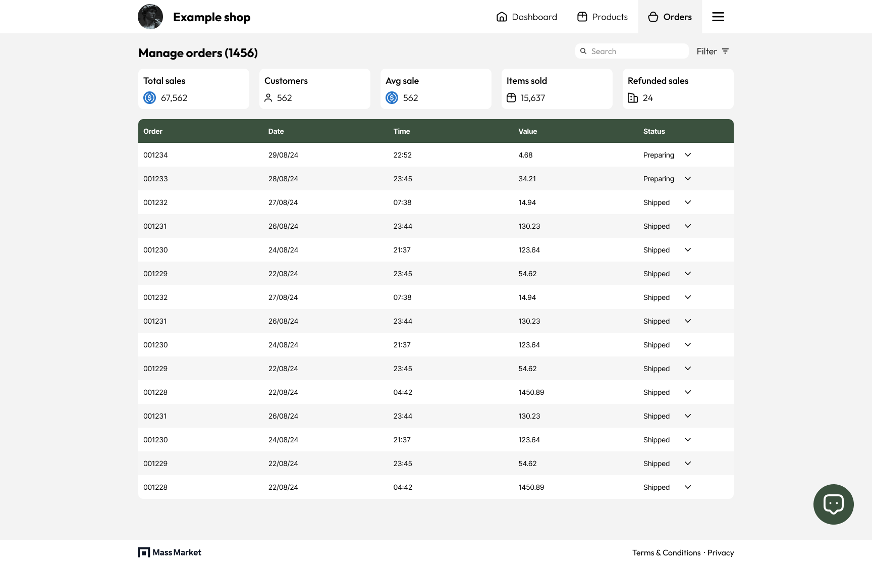Image resolution: width=872 pixels, height=564 pixels.
Task: Expand status dropdown for order 001233
Action: pyautogui.click(x=687, y=179)
